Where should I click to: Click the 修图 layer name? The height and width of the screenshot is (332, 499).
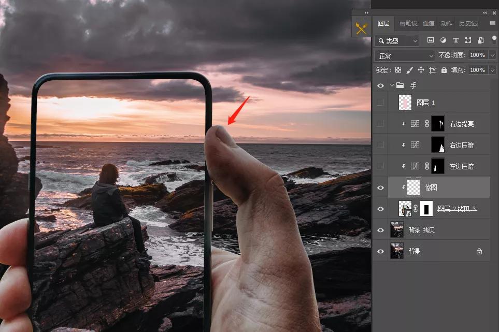(x=431, y=187)
